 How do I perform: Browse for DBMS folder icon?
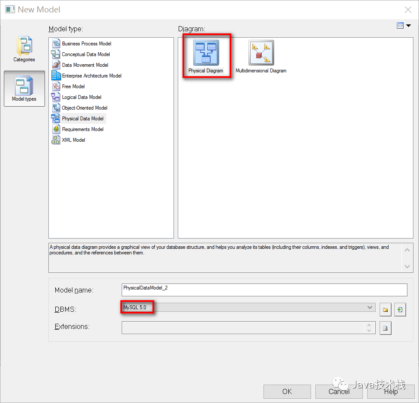pyautogui.click(x=385, y=310)
